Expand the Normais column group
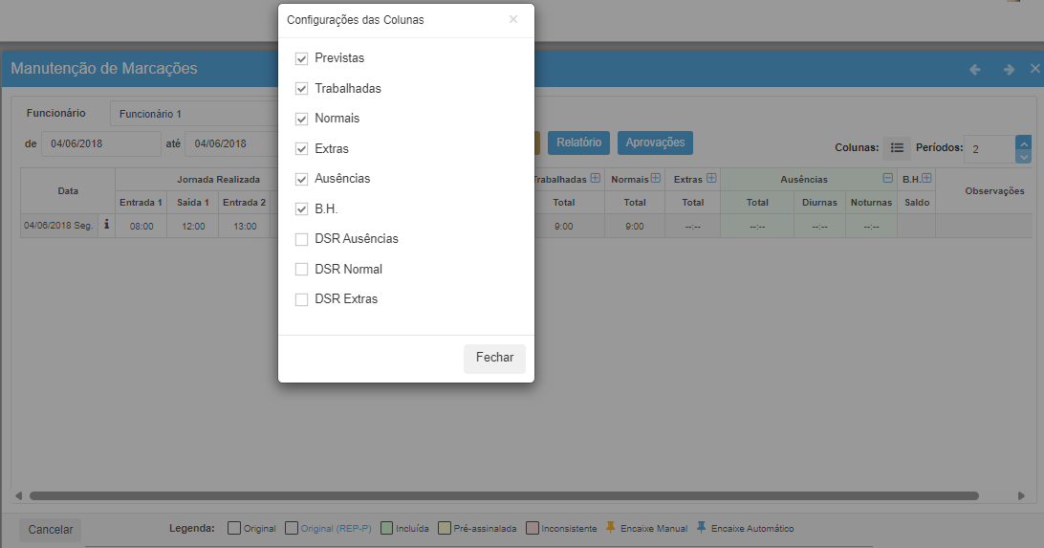Viewport: 1044px width, 548px height. pos(656,179)
